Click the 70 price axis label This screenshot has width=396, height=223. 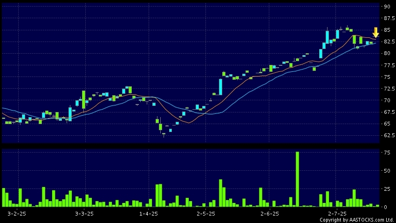(387, 100)
